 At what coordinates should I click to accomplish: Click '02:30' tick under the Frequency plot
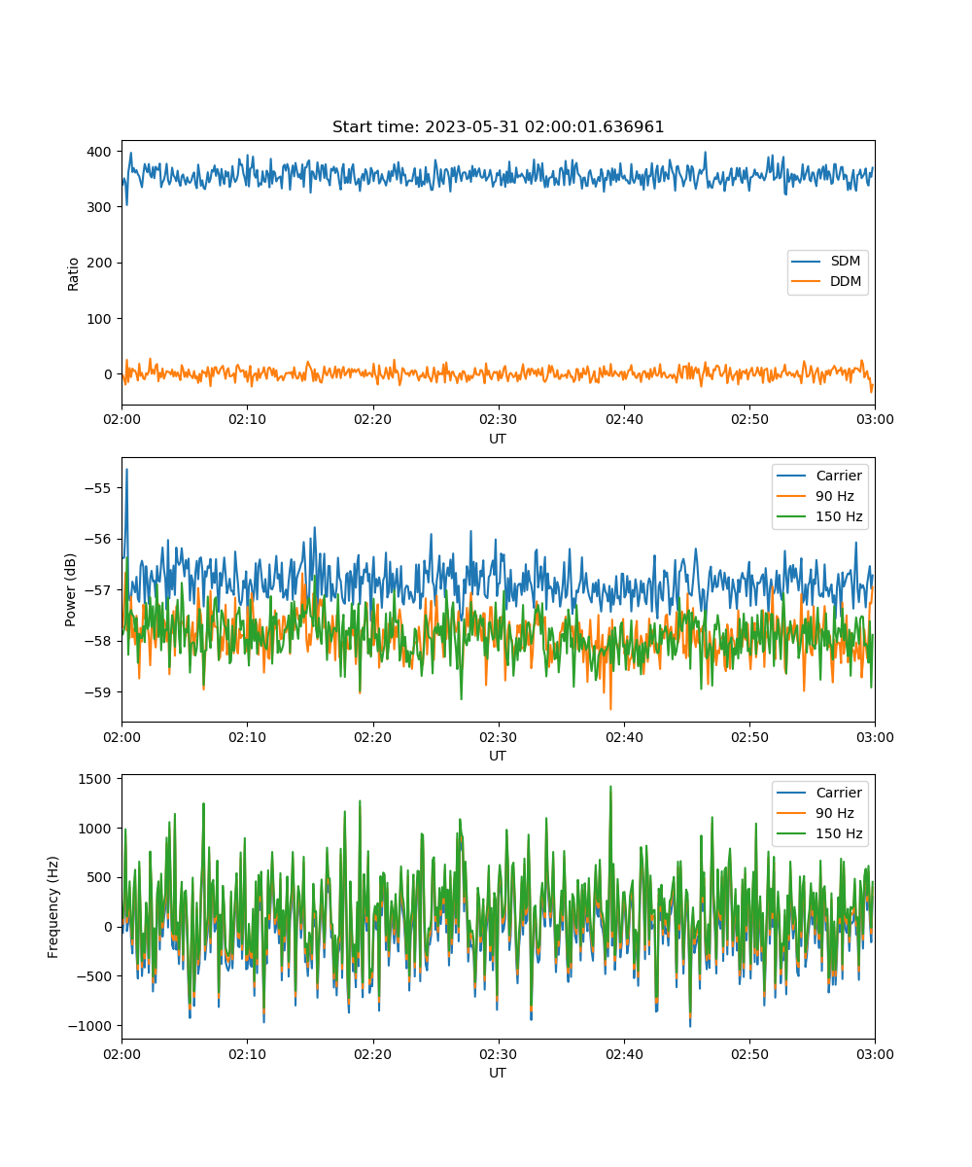(x=498, y=1053)
